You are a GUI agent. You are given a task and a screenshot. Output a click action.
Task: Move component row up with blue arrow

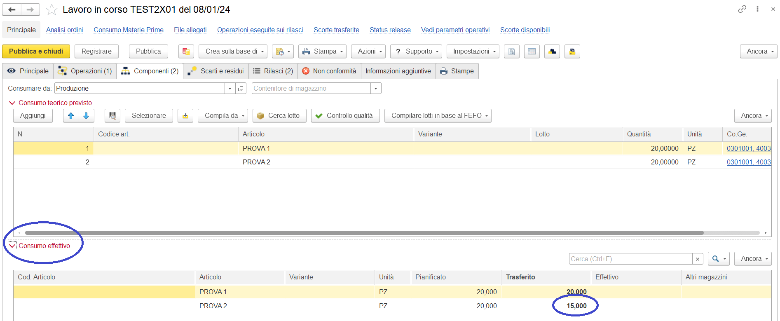click(71, 116)
